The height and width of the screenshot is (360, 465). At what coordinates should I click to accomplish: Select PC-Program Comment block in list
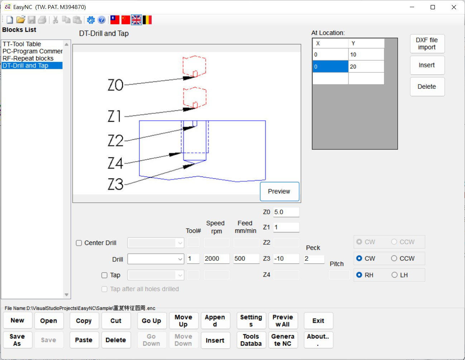click(x=32, y=51)
